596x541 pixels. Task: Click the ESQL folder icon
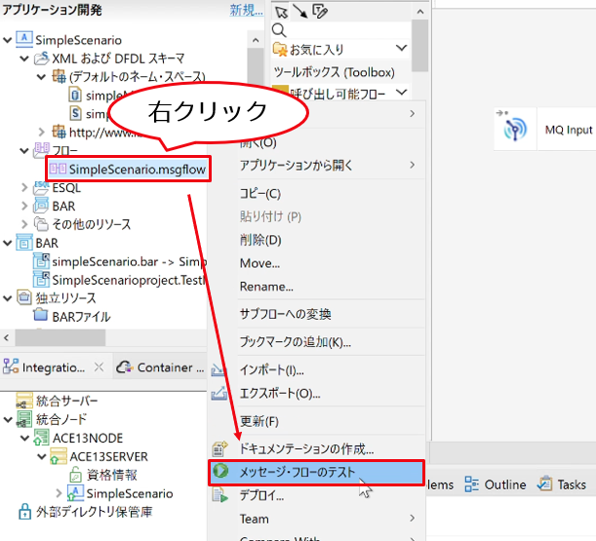pyautogui.click(x=41, y=188)
